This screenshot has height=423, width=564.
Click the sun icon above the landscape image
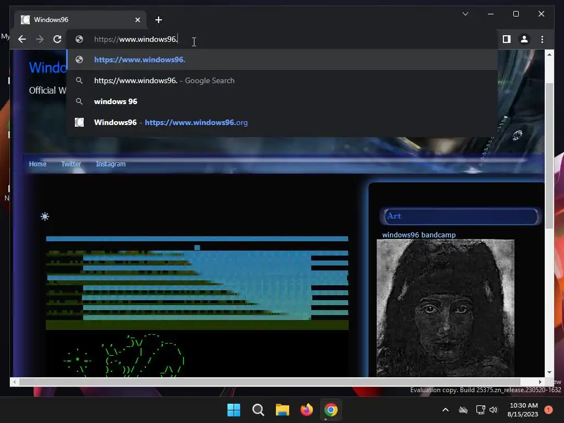click(45, 216)
